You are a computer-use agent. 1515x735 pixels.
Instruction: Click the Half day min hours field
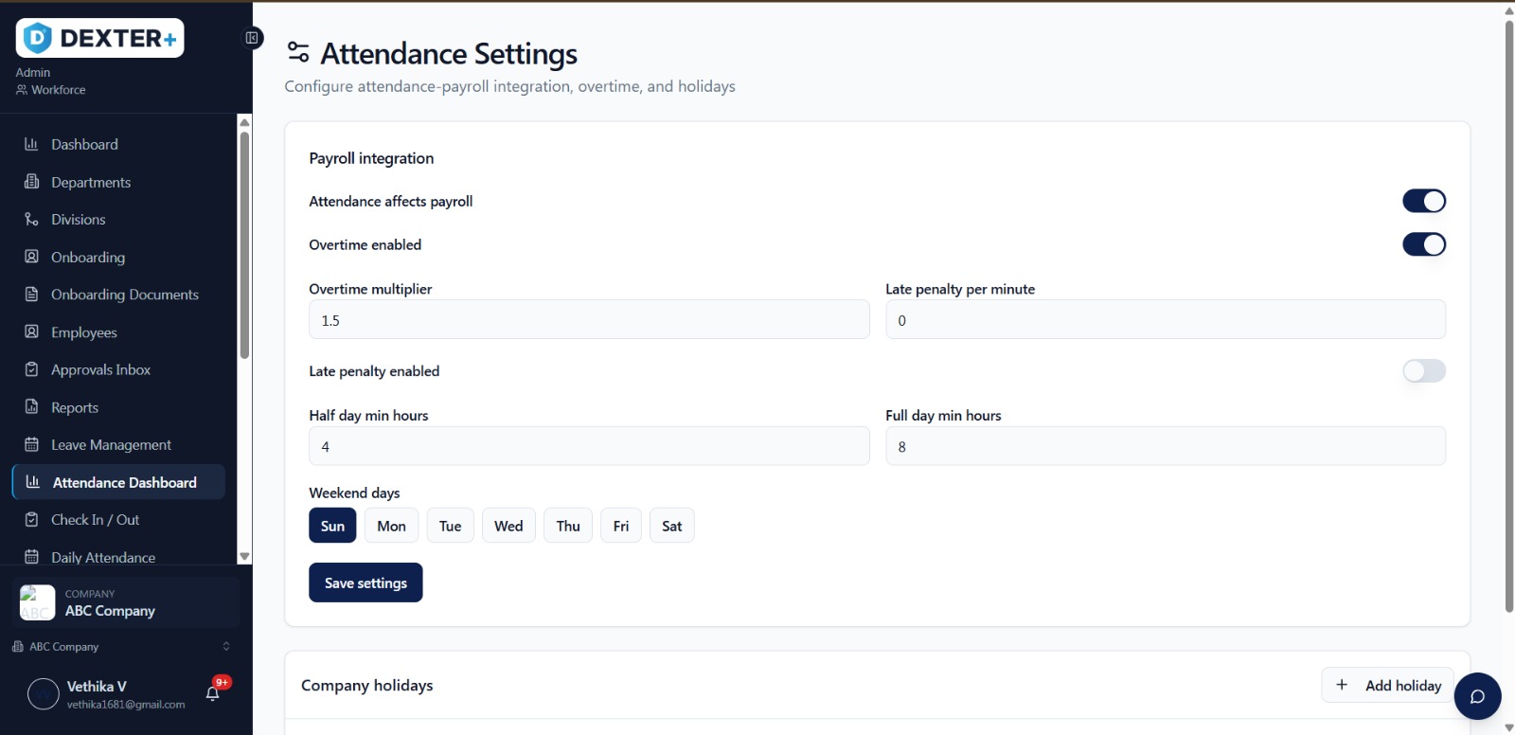(x=589, y=445)
